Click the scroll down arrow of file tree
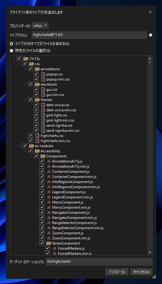The width and height of the screenshot is (162, 284). pos(150,252)
